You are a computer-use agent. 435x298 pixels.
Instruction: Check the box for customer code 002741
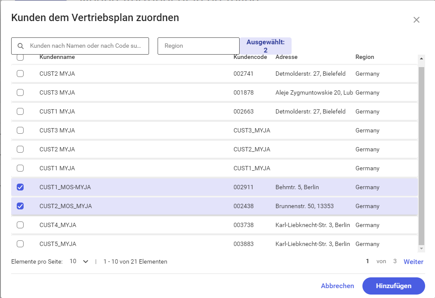pos(20,74)
